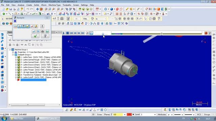The height and width of the screenshot is (121, 216).
Task: Expand Properties - C-Y Axis Slant Bed Lathe
Action: (13, 52)
